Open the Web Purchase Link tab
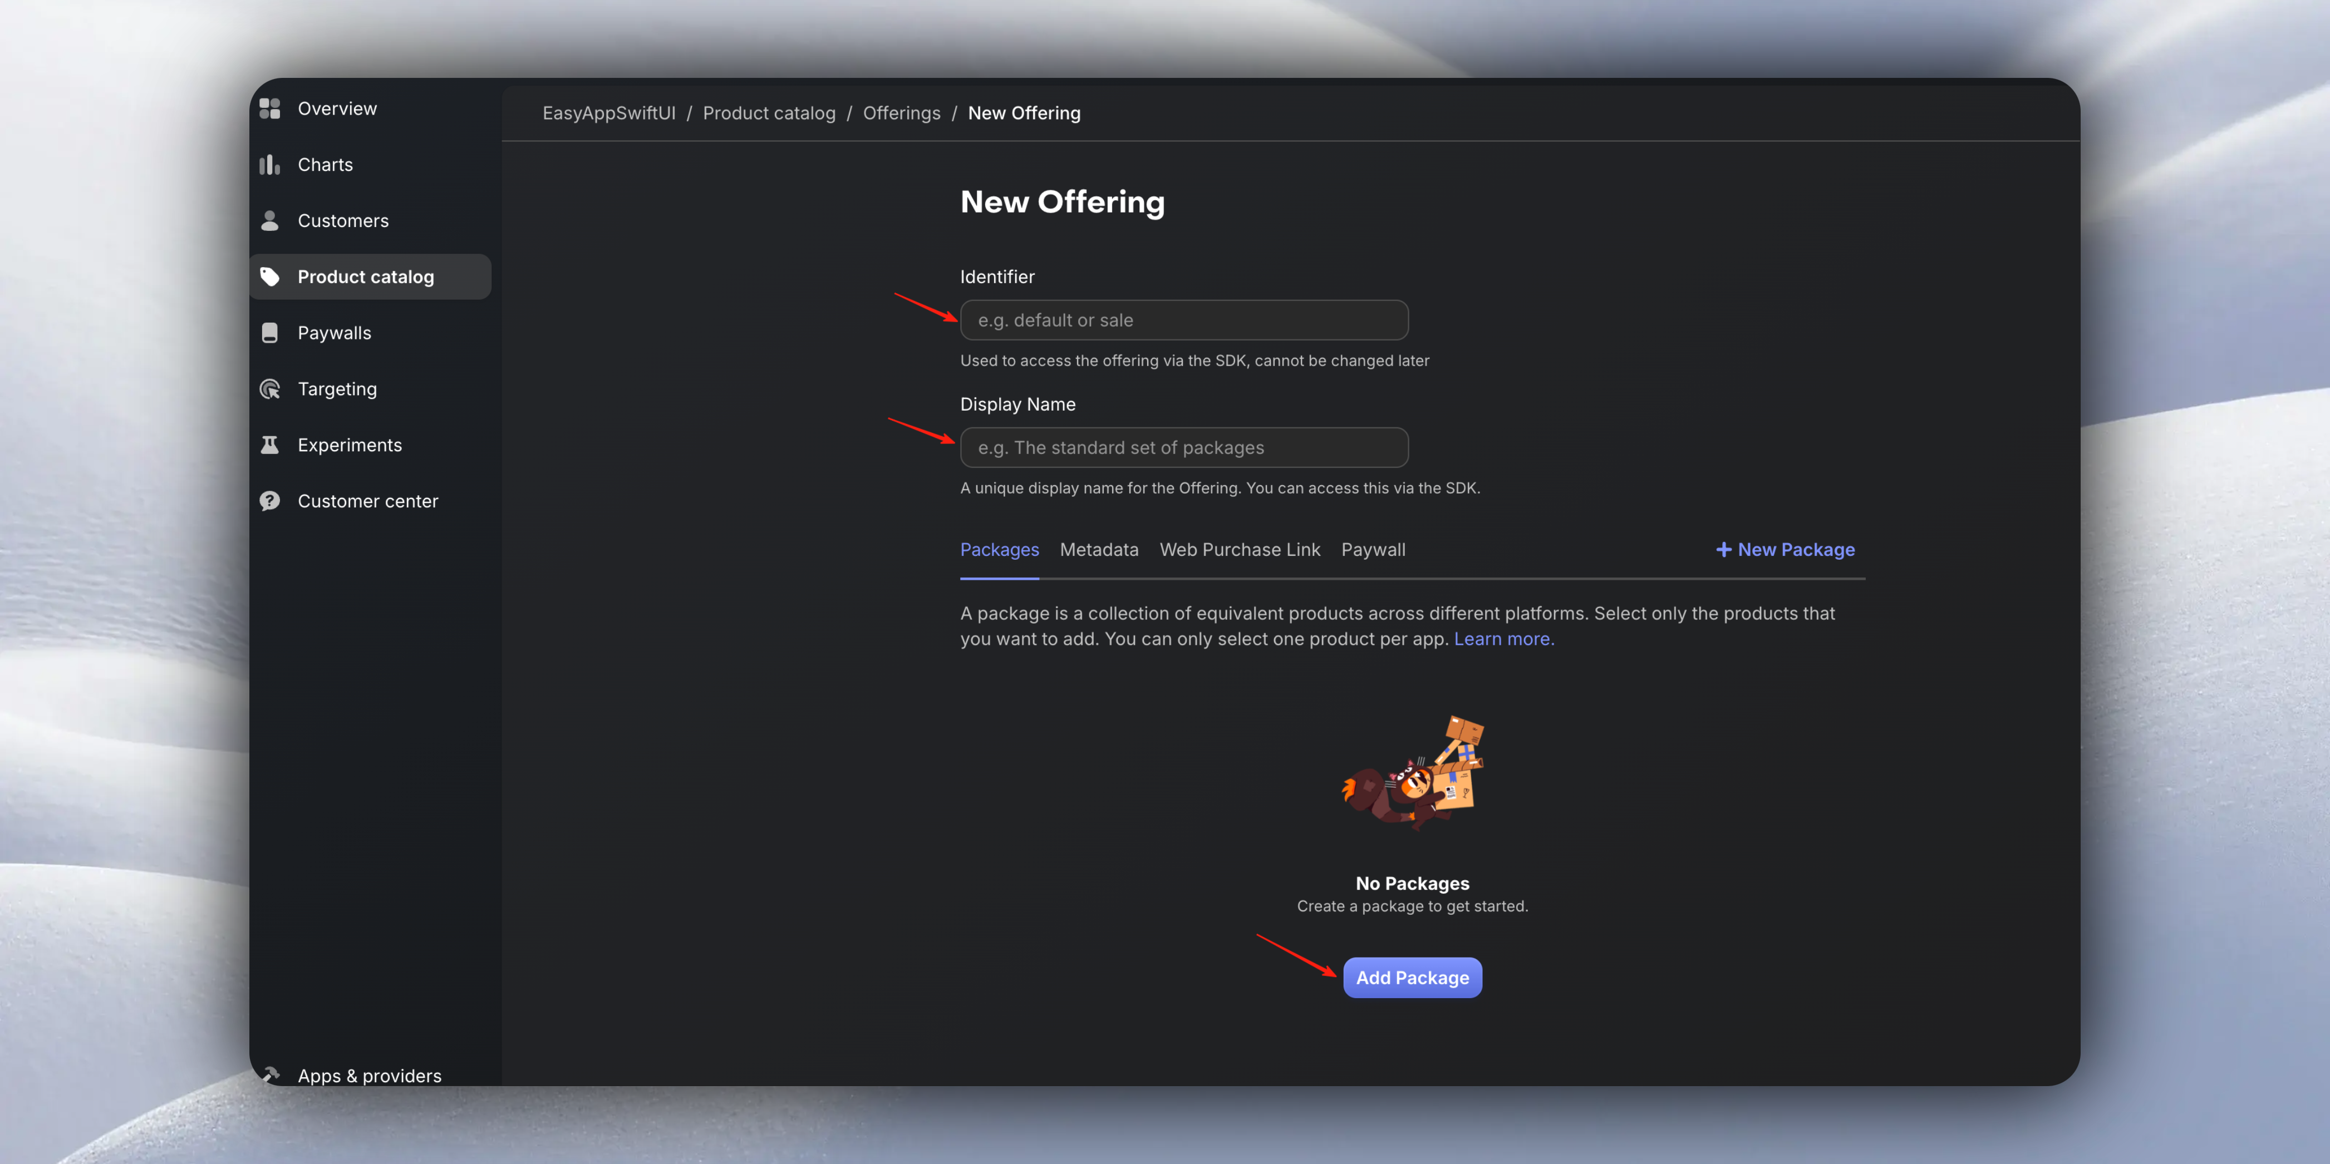The image size is (2330, 1164). tap(1240, 549)
